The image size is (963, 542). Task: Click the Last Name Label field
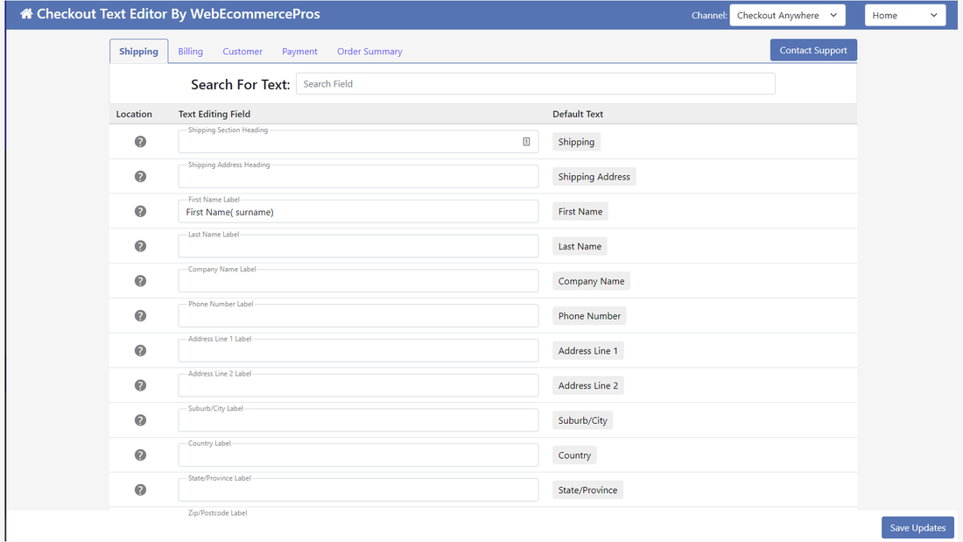[x=358, y=246]
